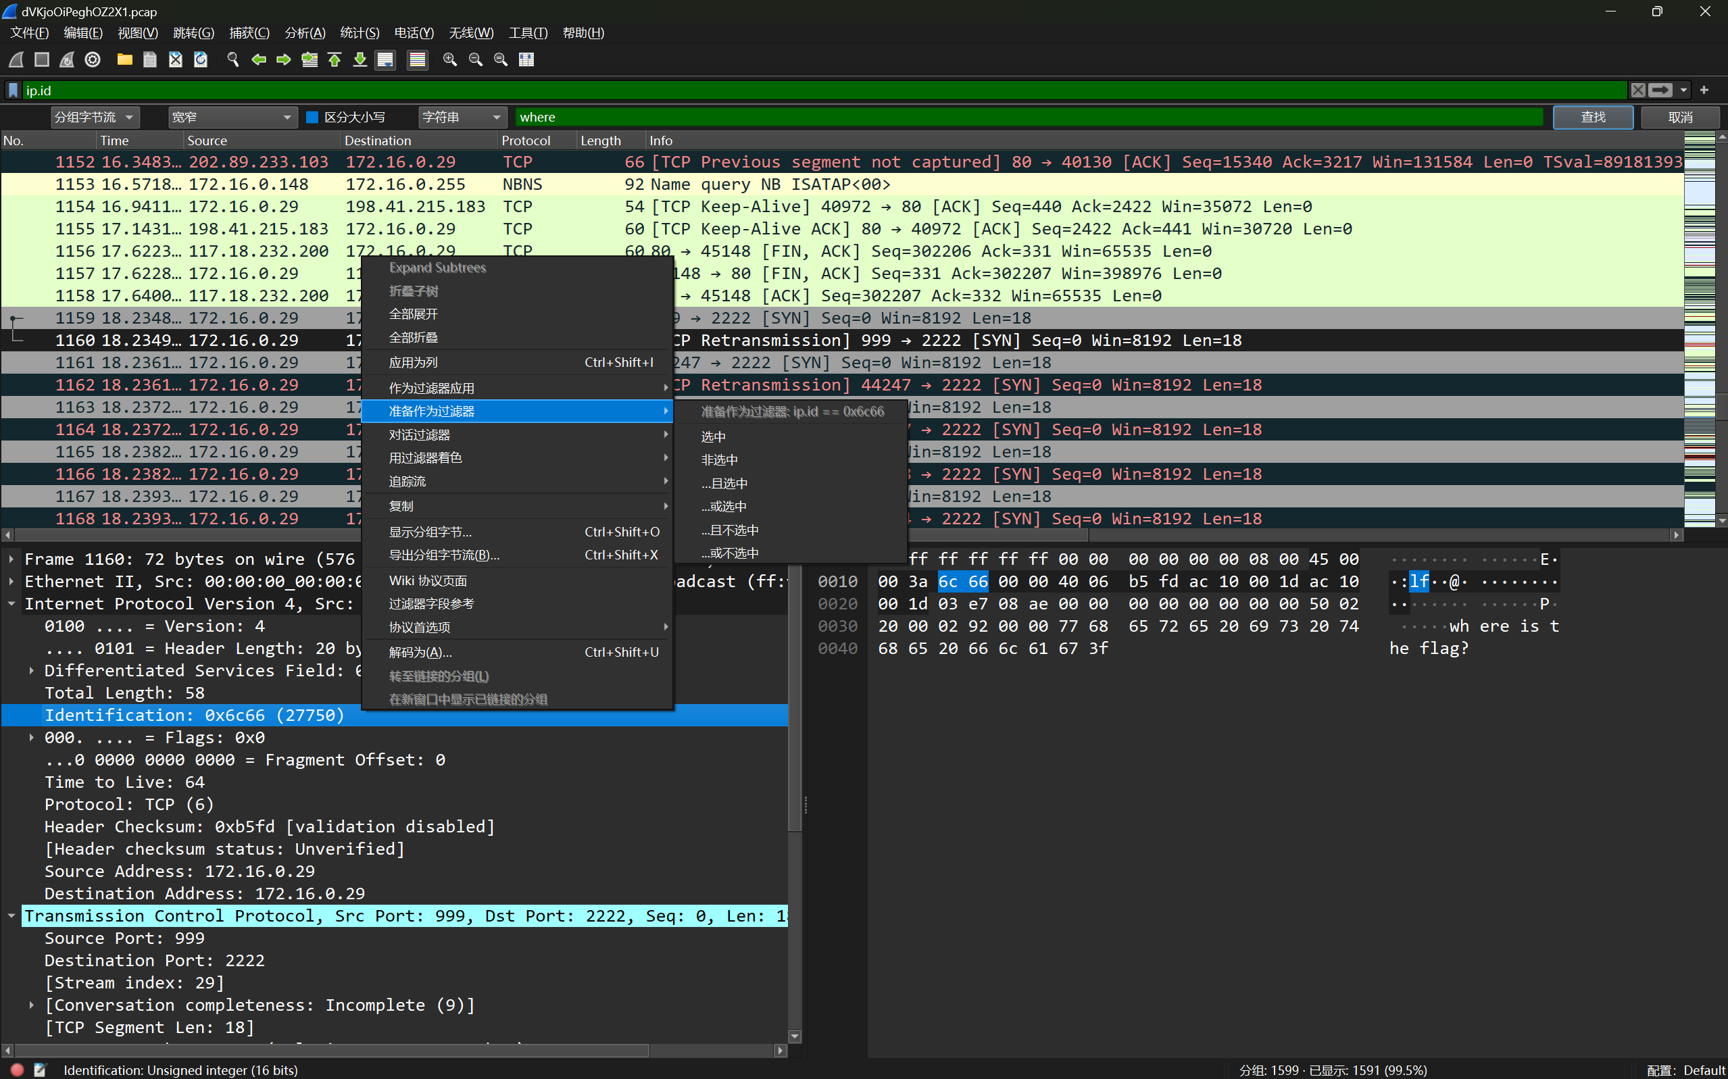Viewport: 1728px width, 1079px height.
Task: Sort packets by Source column header
Action: pyautogui.click(x=262, y=141)
